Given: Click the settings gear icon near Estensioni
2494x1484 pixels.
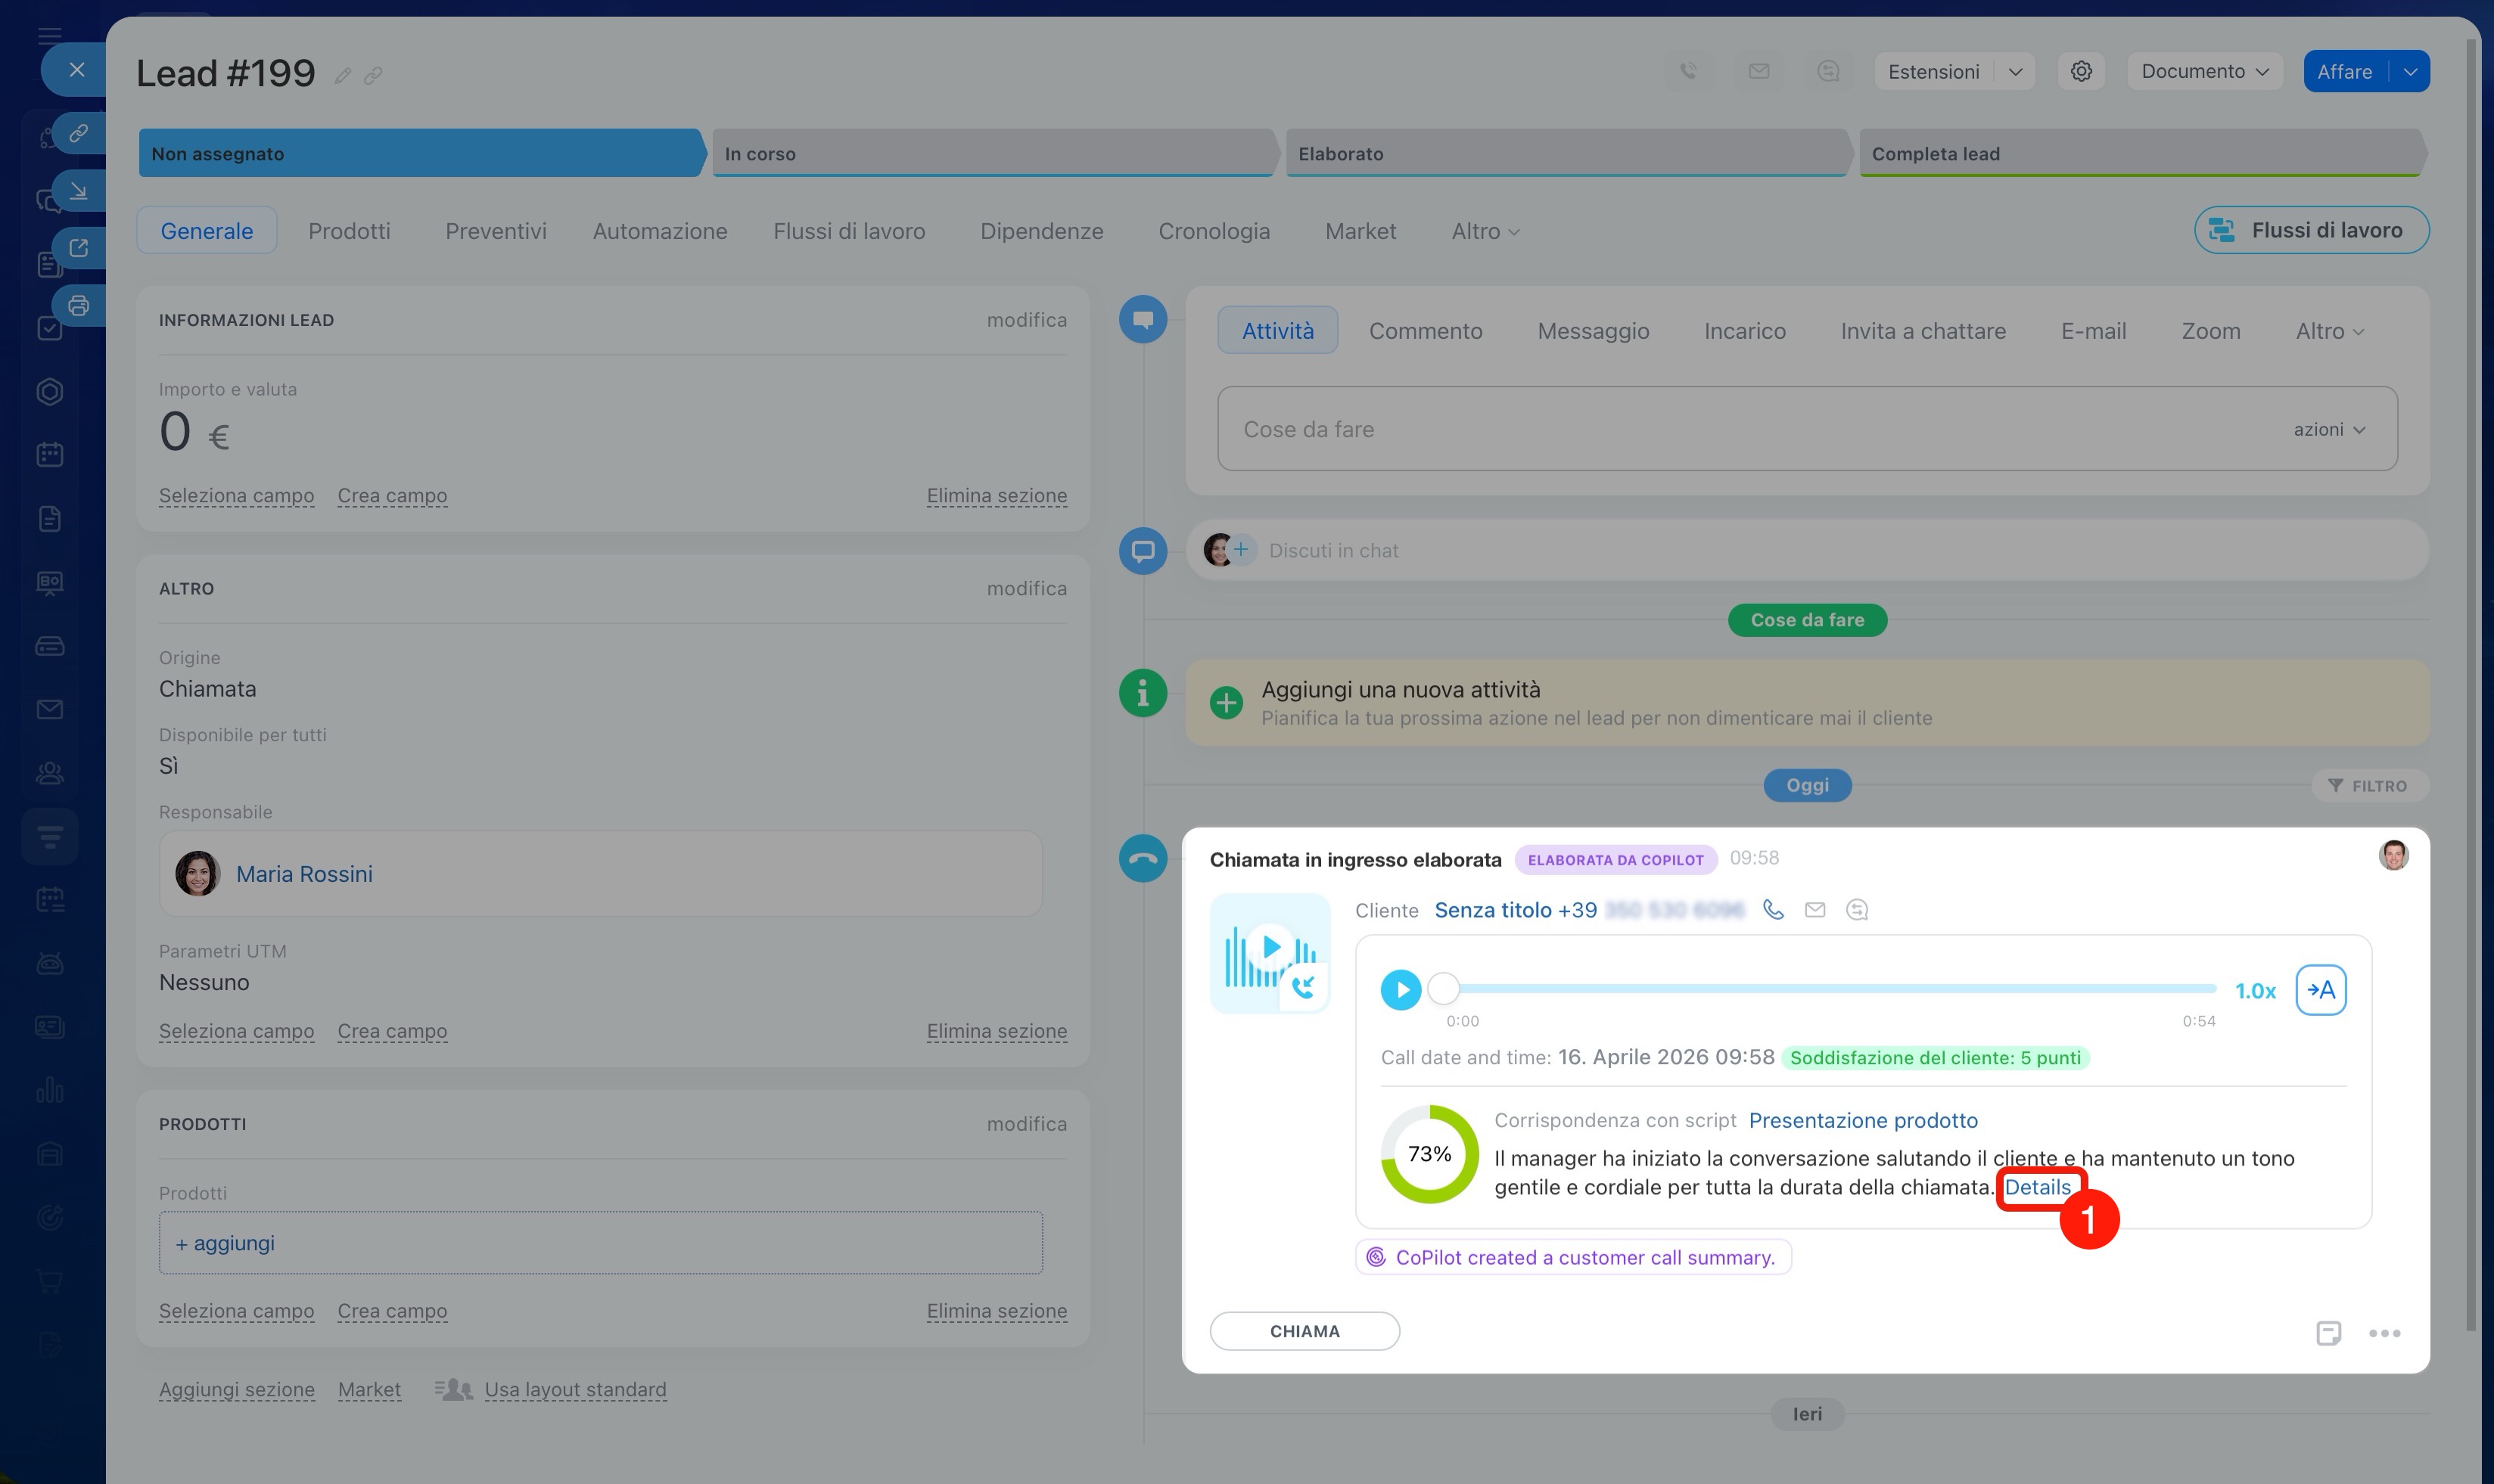Looking at the screenshot, I should click(2081, 71).
